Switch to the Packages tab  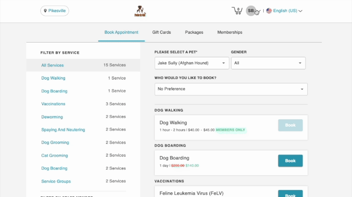(194, 32)
